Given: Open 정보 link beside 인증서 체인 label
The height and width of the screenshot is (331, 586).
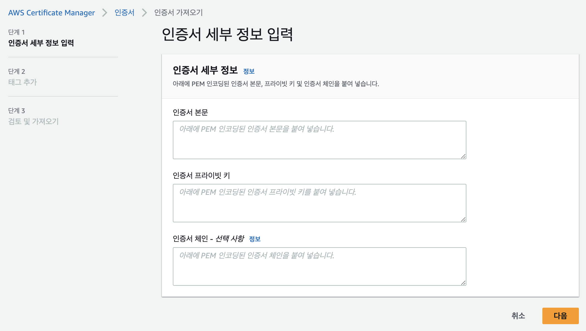Looking at the screenshot, I should tap(255, 239).
